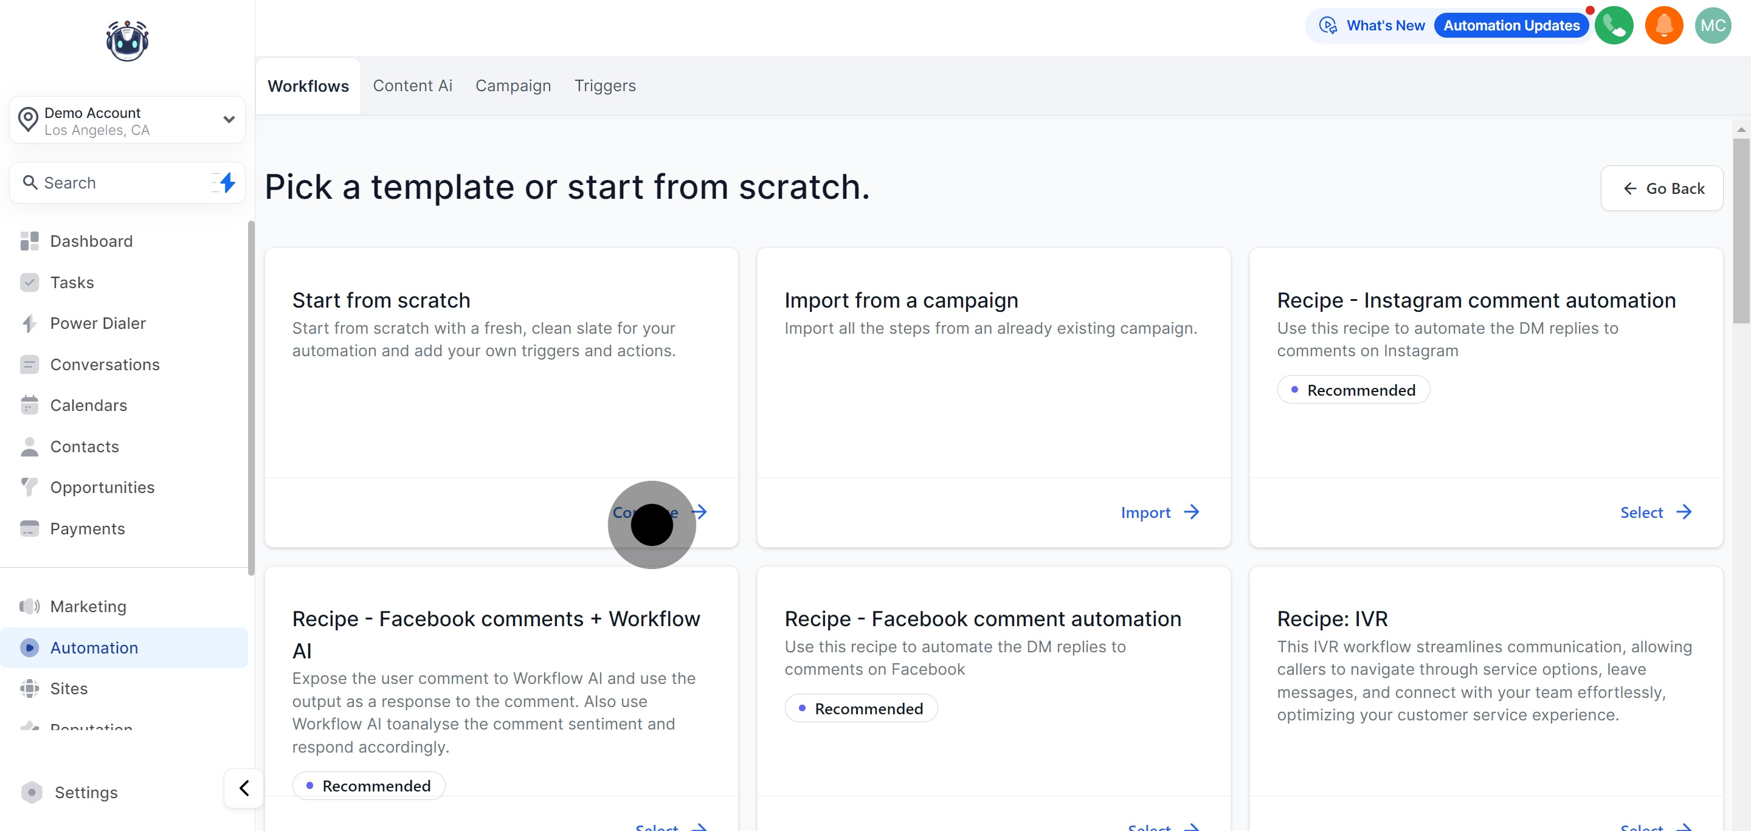Open Dashboard from the sidebar
Image resolution: width=1751 pixels, height=831 pixels.
coord(91,241)
